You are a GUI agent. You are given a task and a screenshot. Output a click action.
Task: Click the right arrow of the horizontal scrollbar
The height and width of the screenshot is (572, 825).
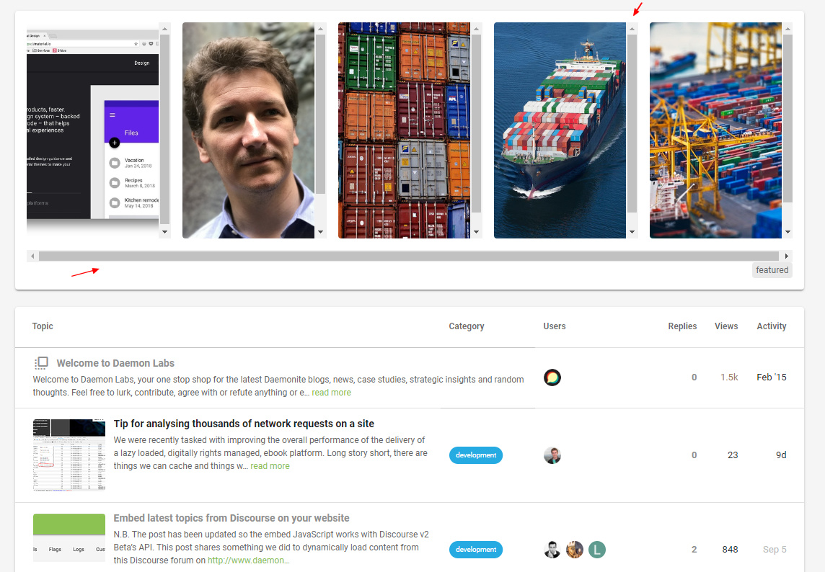click(787, 256)
